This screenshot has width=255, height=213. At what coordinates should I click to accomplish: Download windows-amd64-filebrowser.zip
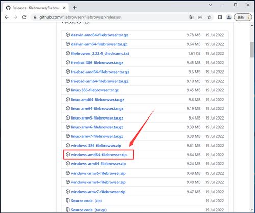tap(99, 155)
